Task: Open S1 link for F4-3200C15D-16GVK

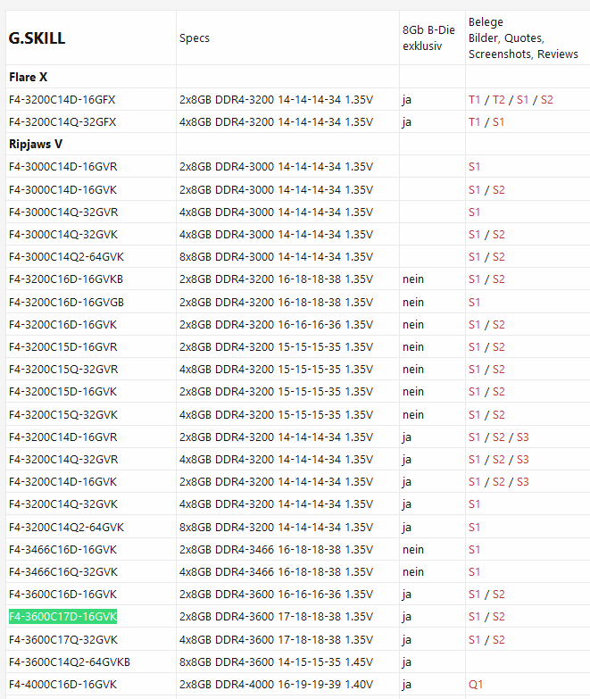Action: point(474,391)
